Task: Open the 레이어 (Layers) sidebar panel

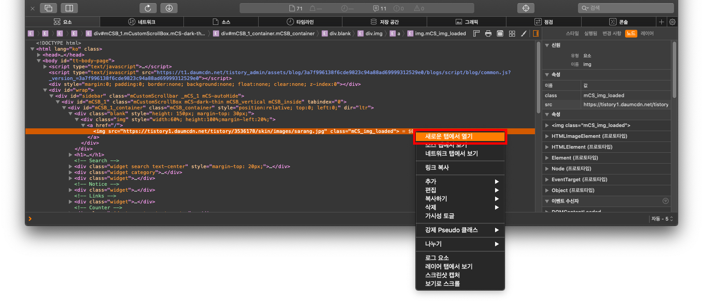Action: pyautogui.click(x=647, y=33)
